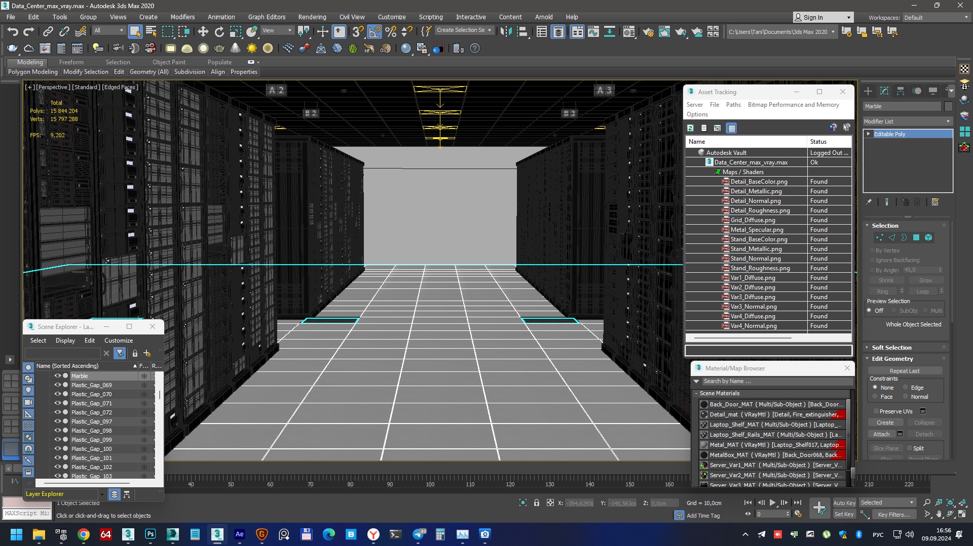Activate the Select and Move tool

pyautogui.click(x=203, y=32)
